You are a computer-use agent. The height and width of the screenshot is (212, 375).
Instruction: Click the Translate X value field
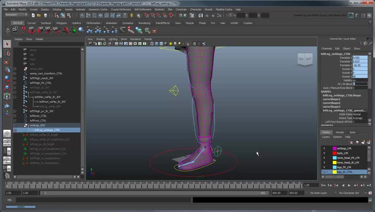(360, 58)
